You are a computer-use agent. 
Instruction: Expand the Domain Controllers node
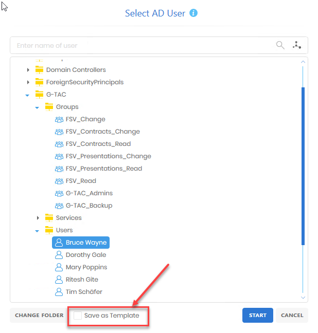[x=28, y=70]
